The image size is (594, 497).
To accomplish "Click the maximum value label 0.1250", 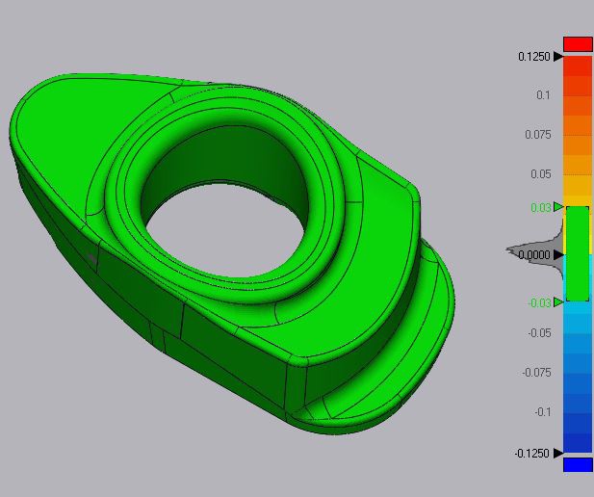I will (534, 57).
